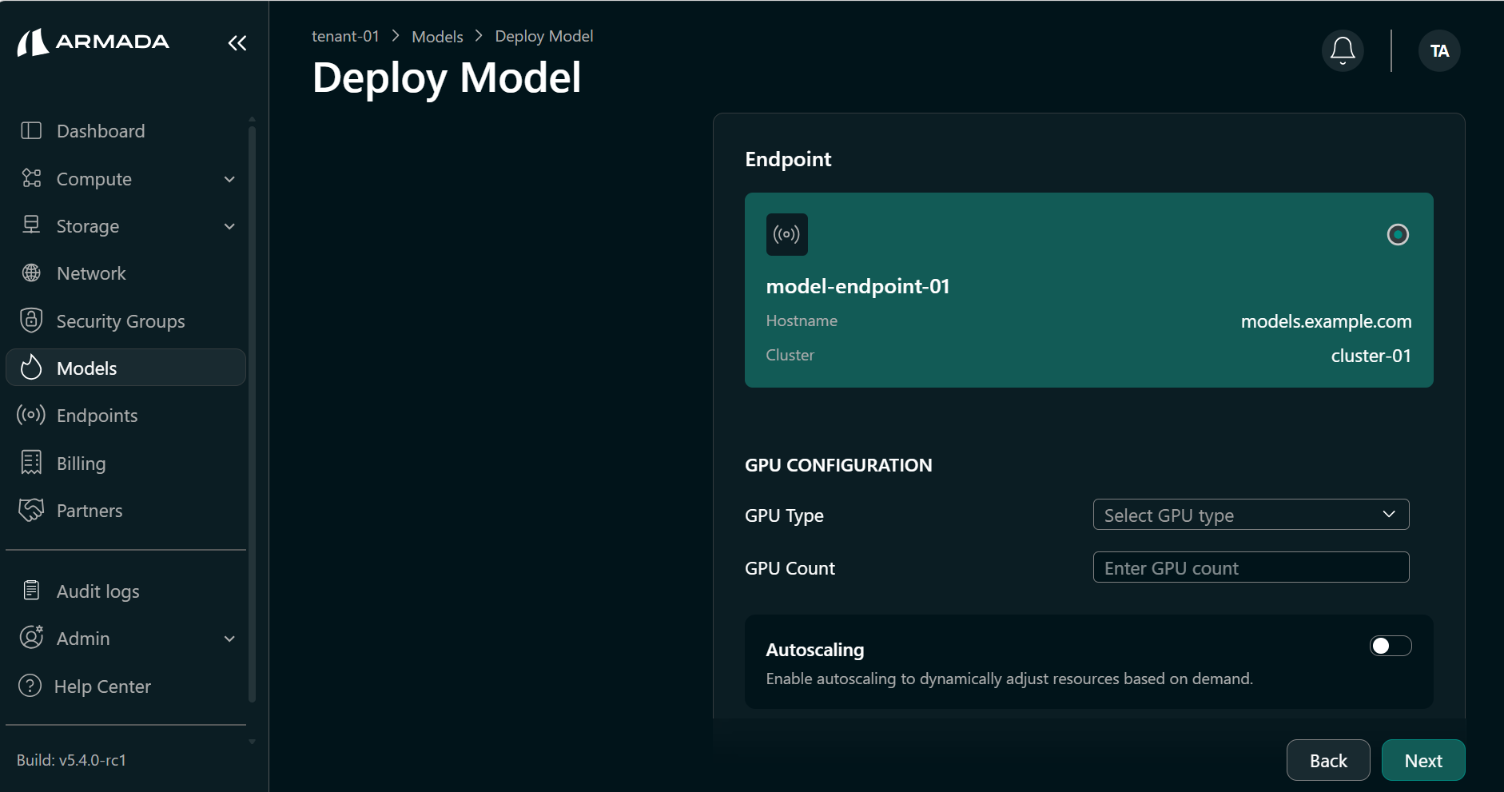The image size is (1504, 792).
Task: Expand the Admin menu chevron
Action: 229,639
